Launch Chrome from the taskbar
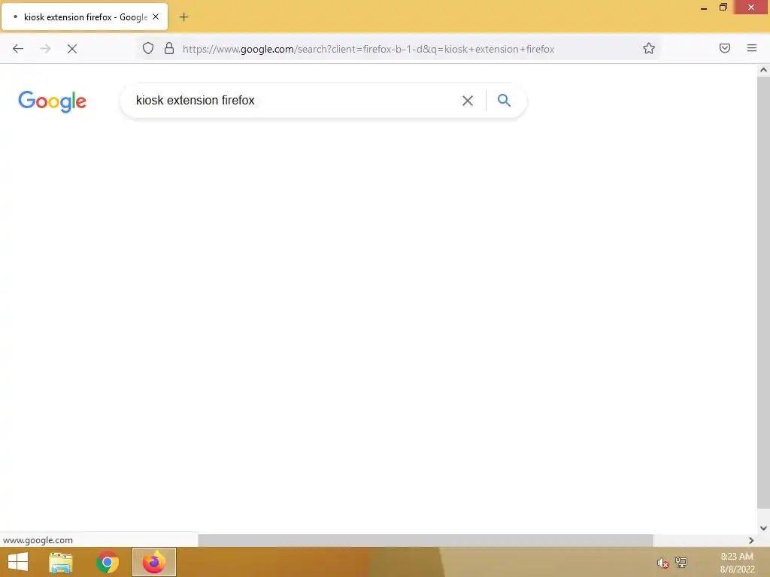 (107, 562)
